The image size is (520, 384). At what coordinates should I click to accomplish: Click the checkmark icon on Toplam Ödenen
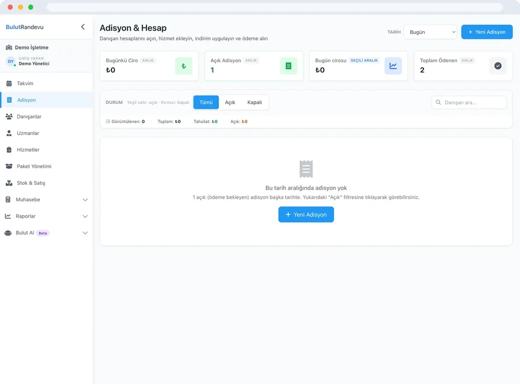tap(498, 66)
